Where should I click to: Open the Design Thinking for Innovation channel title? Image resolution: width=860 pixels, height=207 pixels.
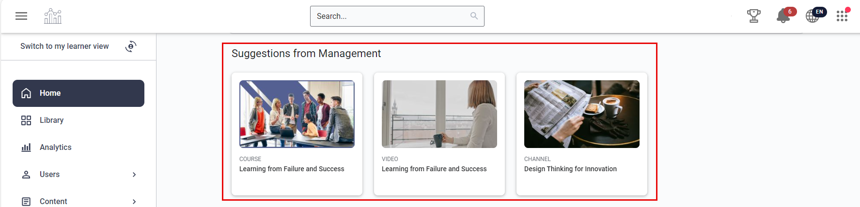pos(570,169)
